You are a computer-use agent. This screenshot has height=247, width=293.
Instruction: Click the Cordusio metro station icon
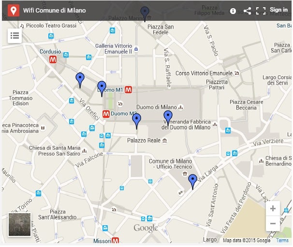[x=53, y=59]
